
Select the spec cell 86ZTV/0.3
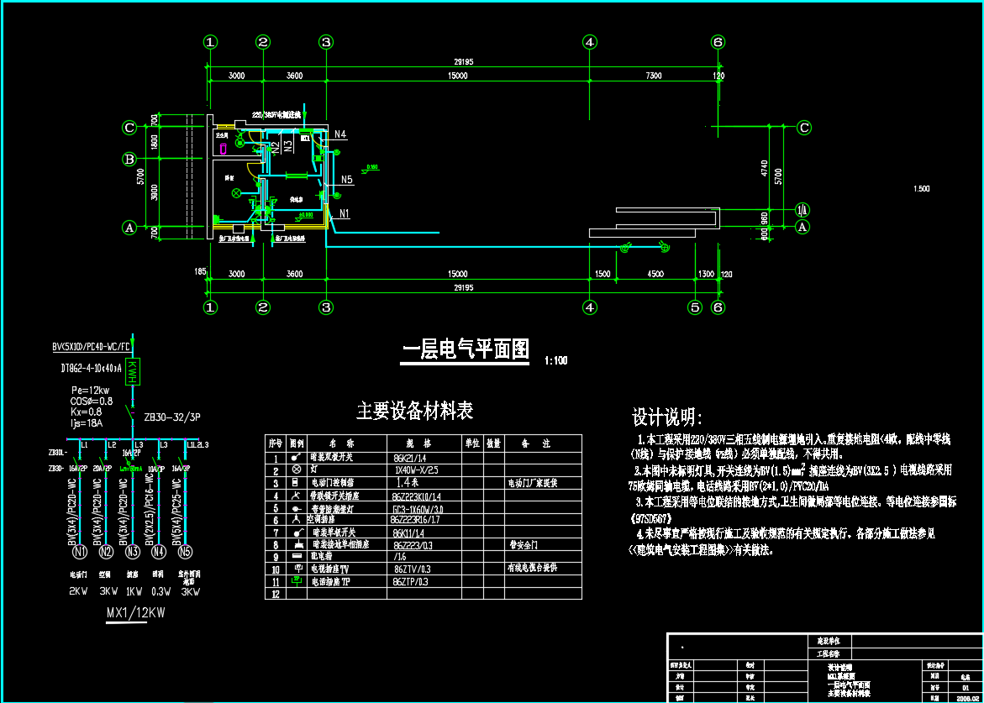[413, 569]
